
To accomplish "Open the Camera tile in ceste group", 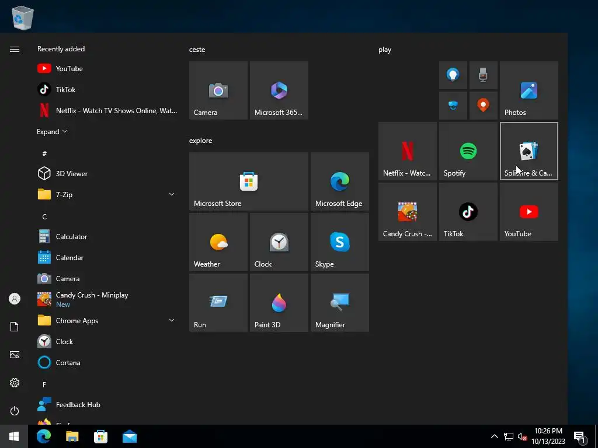I will pyautogui.click(x=218, y=90).
